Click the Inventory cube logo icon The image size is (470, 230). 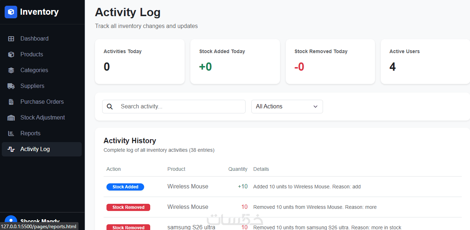coord(11,12)
